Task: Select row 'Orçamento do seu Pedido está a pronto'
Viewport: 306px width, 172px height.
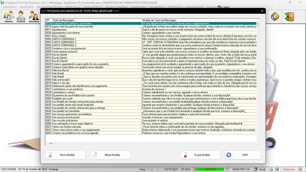Action: [x=151, y=95]
